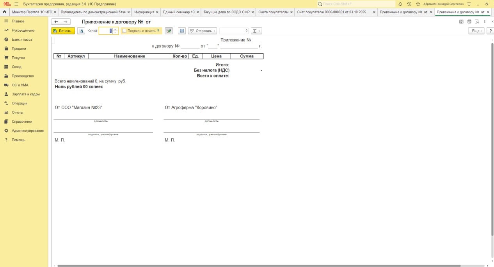Enable the Подпись и печать checkbox

click(124, 31)
